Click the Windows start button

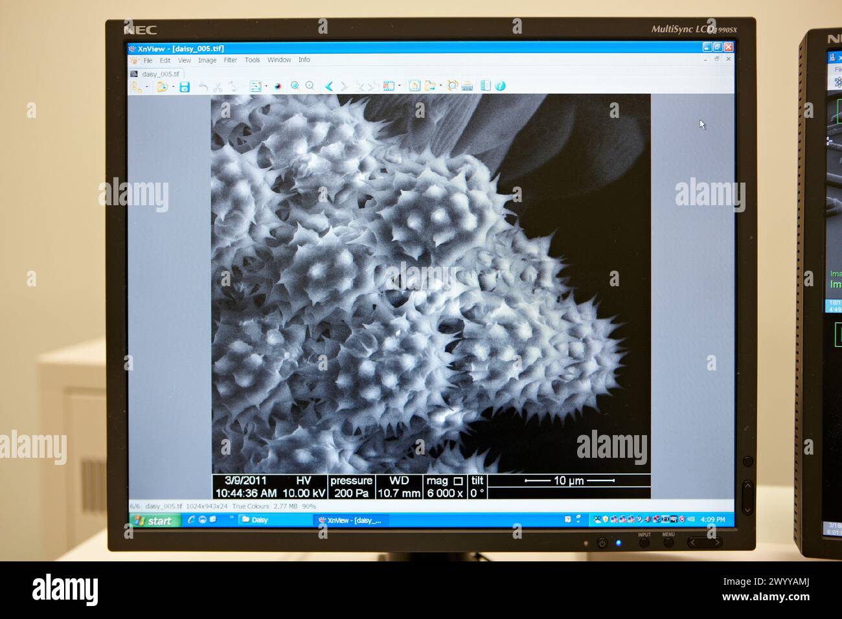155,521
